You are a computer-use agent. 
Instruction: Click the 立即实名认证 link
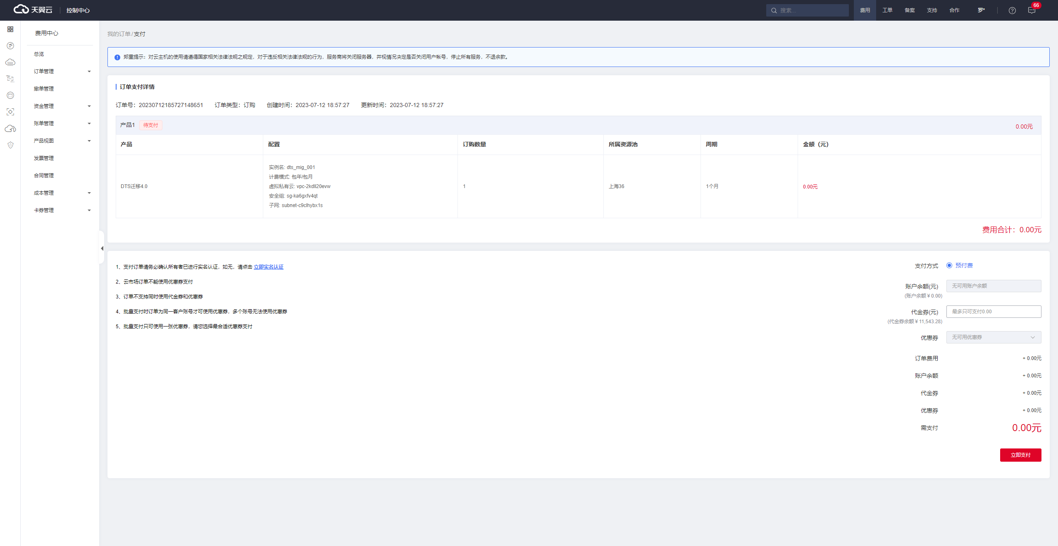click(x=269, y=267)
